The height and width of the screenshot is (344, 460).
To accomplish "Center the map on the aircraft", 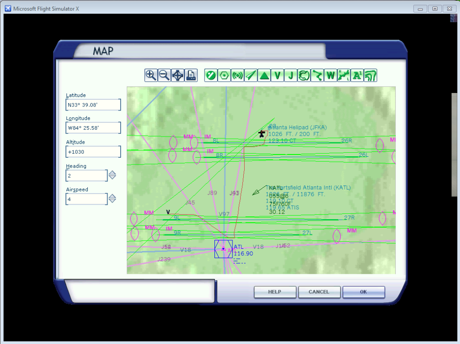I will pyautogui.click(x=178, y=75).
